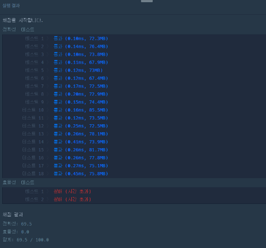This screenshot has width=266, height=248.
Task: Select 테스트 18 result 0.45ms, 75.8MB
Action: (x=81, y=174)
